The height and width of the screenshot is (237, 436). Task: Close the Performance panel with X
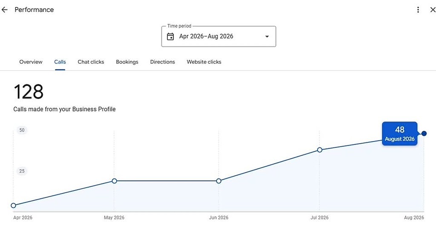(433, 10)
